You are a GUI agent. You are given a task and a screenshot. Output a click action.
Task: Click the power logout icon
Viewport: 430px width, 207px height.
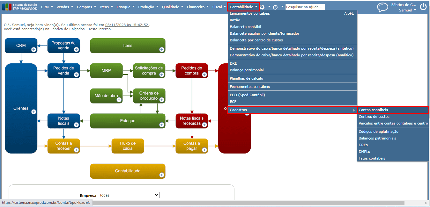click(x=423, y=7)
